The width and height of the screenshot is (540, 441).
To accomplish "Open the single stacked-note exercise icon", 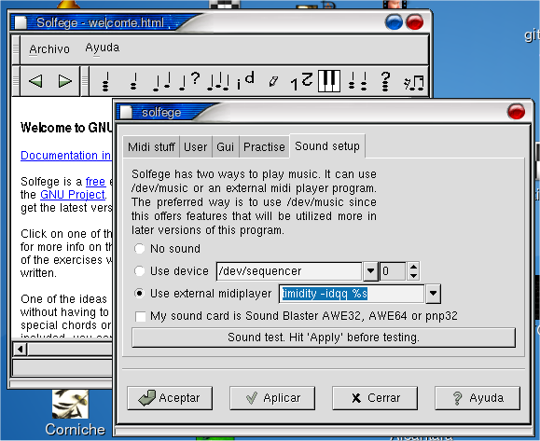I will pyautogui.click(x=105, y=82).
